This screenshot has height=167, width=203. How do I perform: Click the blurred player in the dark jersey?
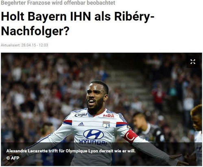pos(147,127)
